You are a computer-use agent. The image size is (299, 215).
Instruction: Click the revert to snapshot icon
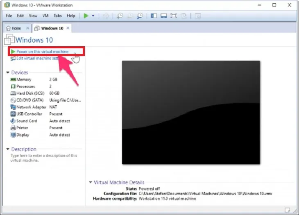(130, 16)
